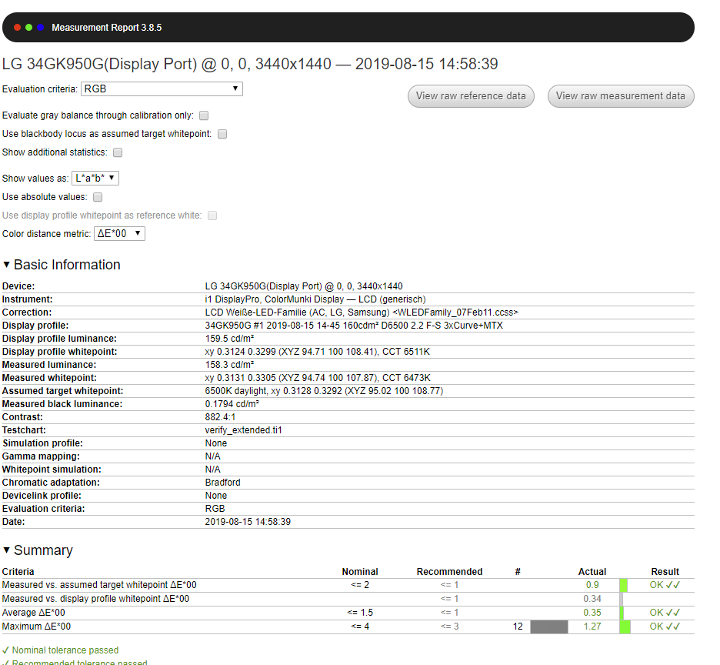Click Measured vs. display profile whitepoint ΔE*00 row
Image resolution: width=720 pixels, height=665 pixels.
(348, 599)
